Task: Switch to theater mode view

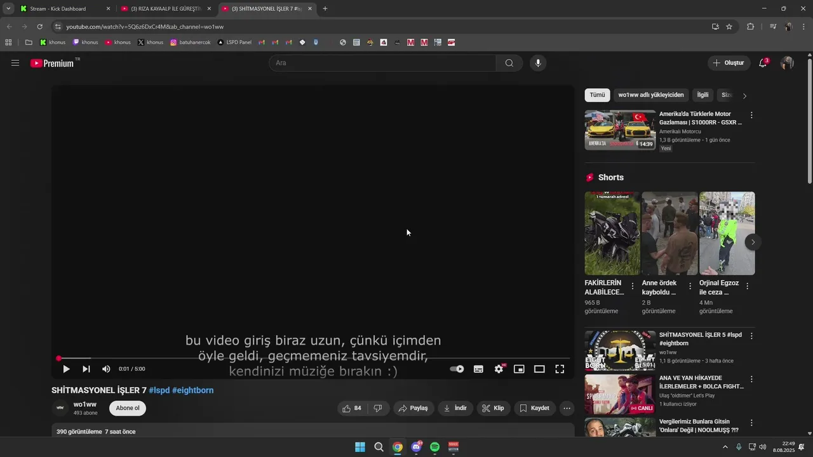Action: point(539,369)
